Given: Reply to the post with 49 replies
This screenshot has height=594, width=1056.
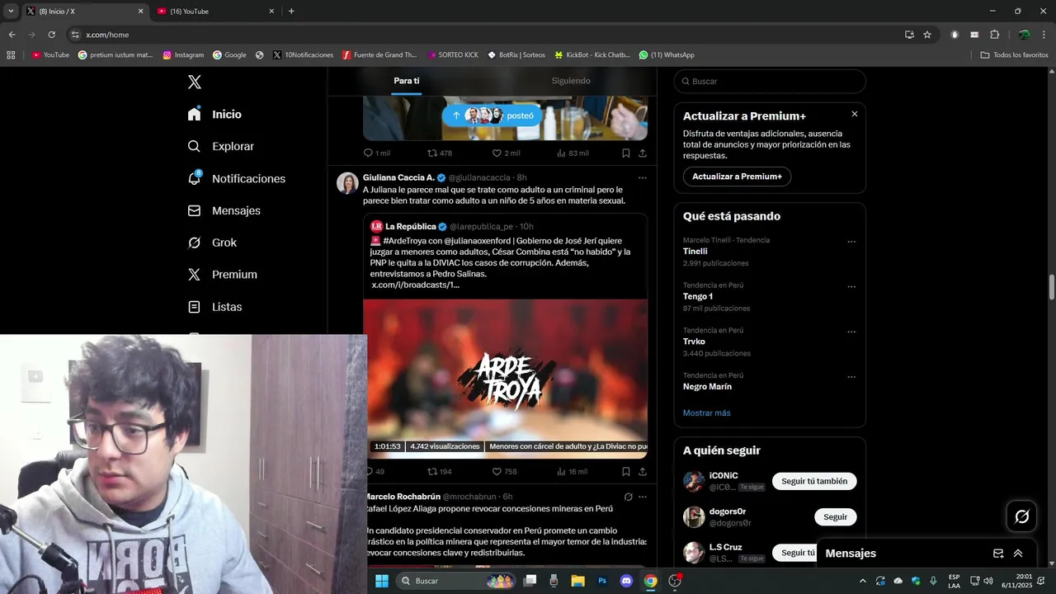Looking at the screenshot, I should click(374, 472).
